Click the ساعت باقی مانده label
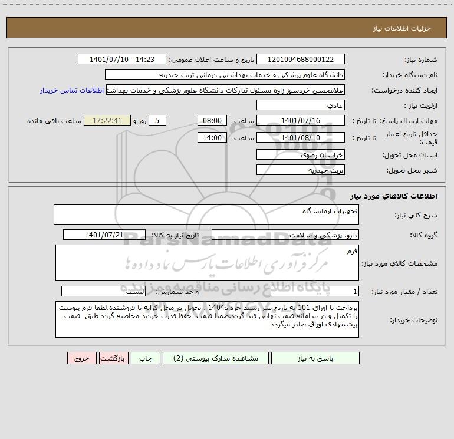This screenshot has width=454, height=439. pos(54,121)
